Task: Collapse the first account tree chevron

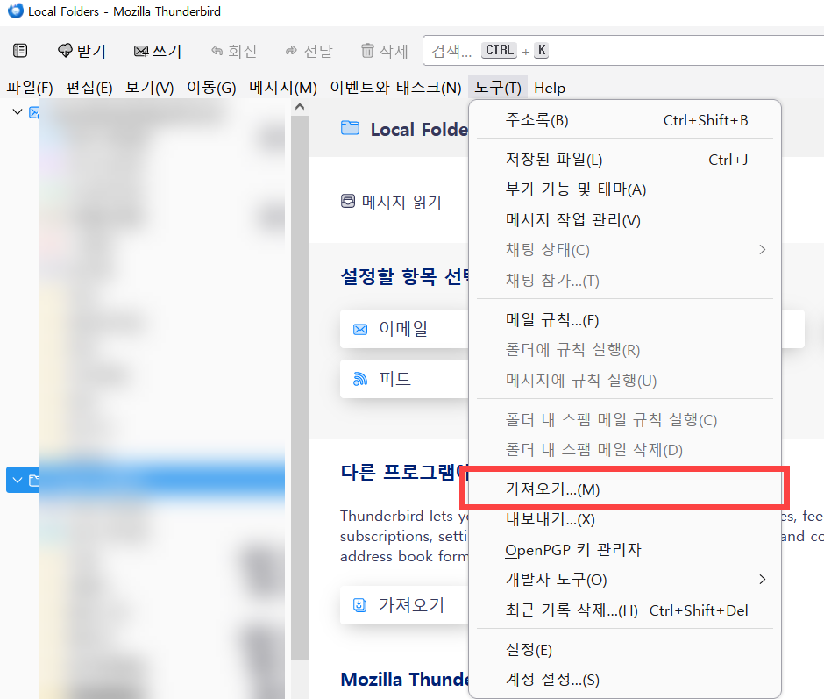Action: (x=18, y=111)
